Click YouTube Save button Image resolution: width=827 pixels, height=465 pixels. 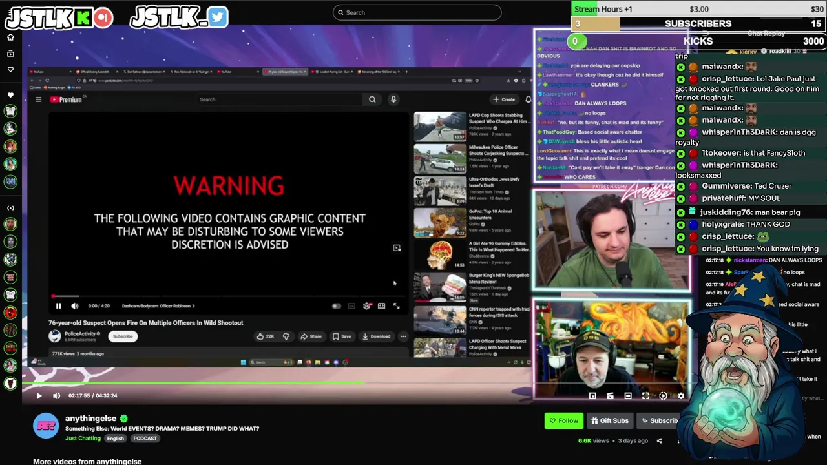[342, 336]
